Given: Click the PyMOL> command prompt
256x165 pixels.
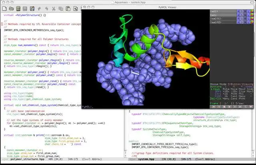Looking at the screenshot, I should point(88,107).
